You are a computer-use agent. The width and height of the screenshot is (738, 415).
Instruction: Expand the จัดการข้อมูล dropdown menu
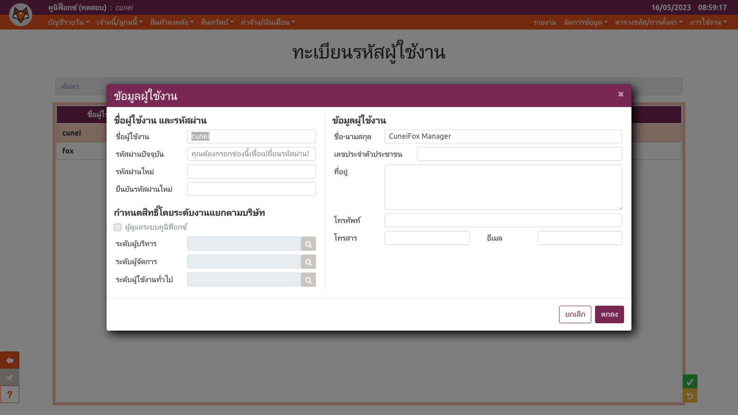[585, 22]
